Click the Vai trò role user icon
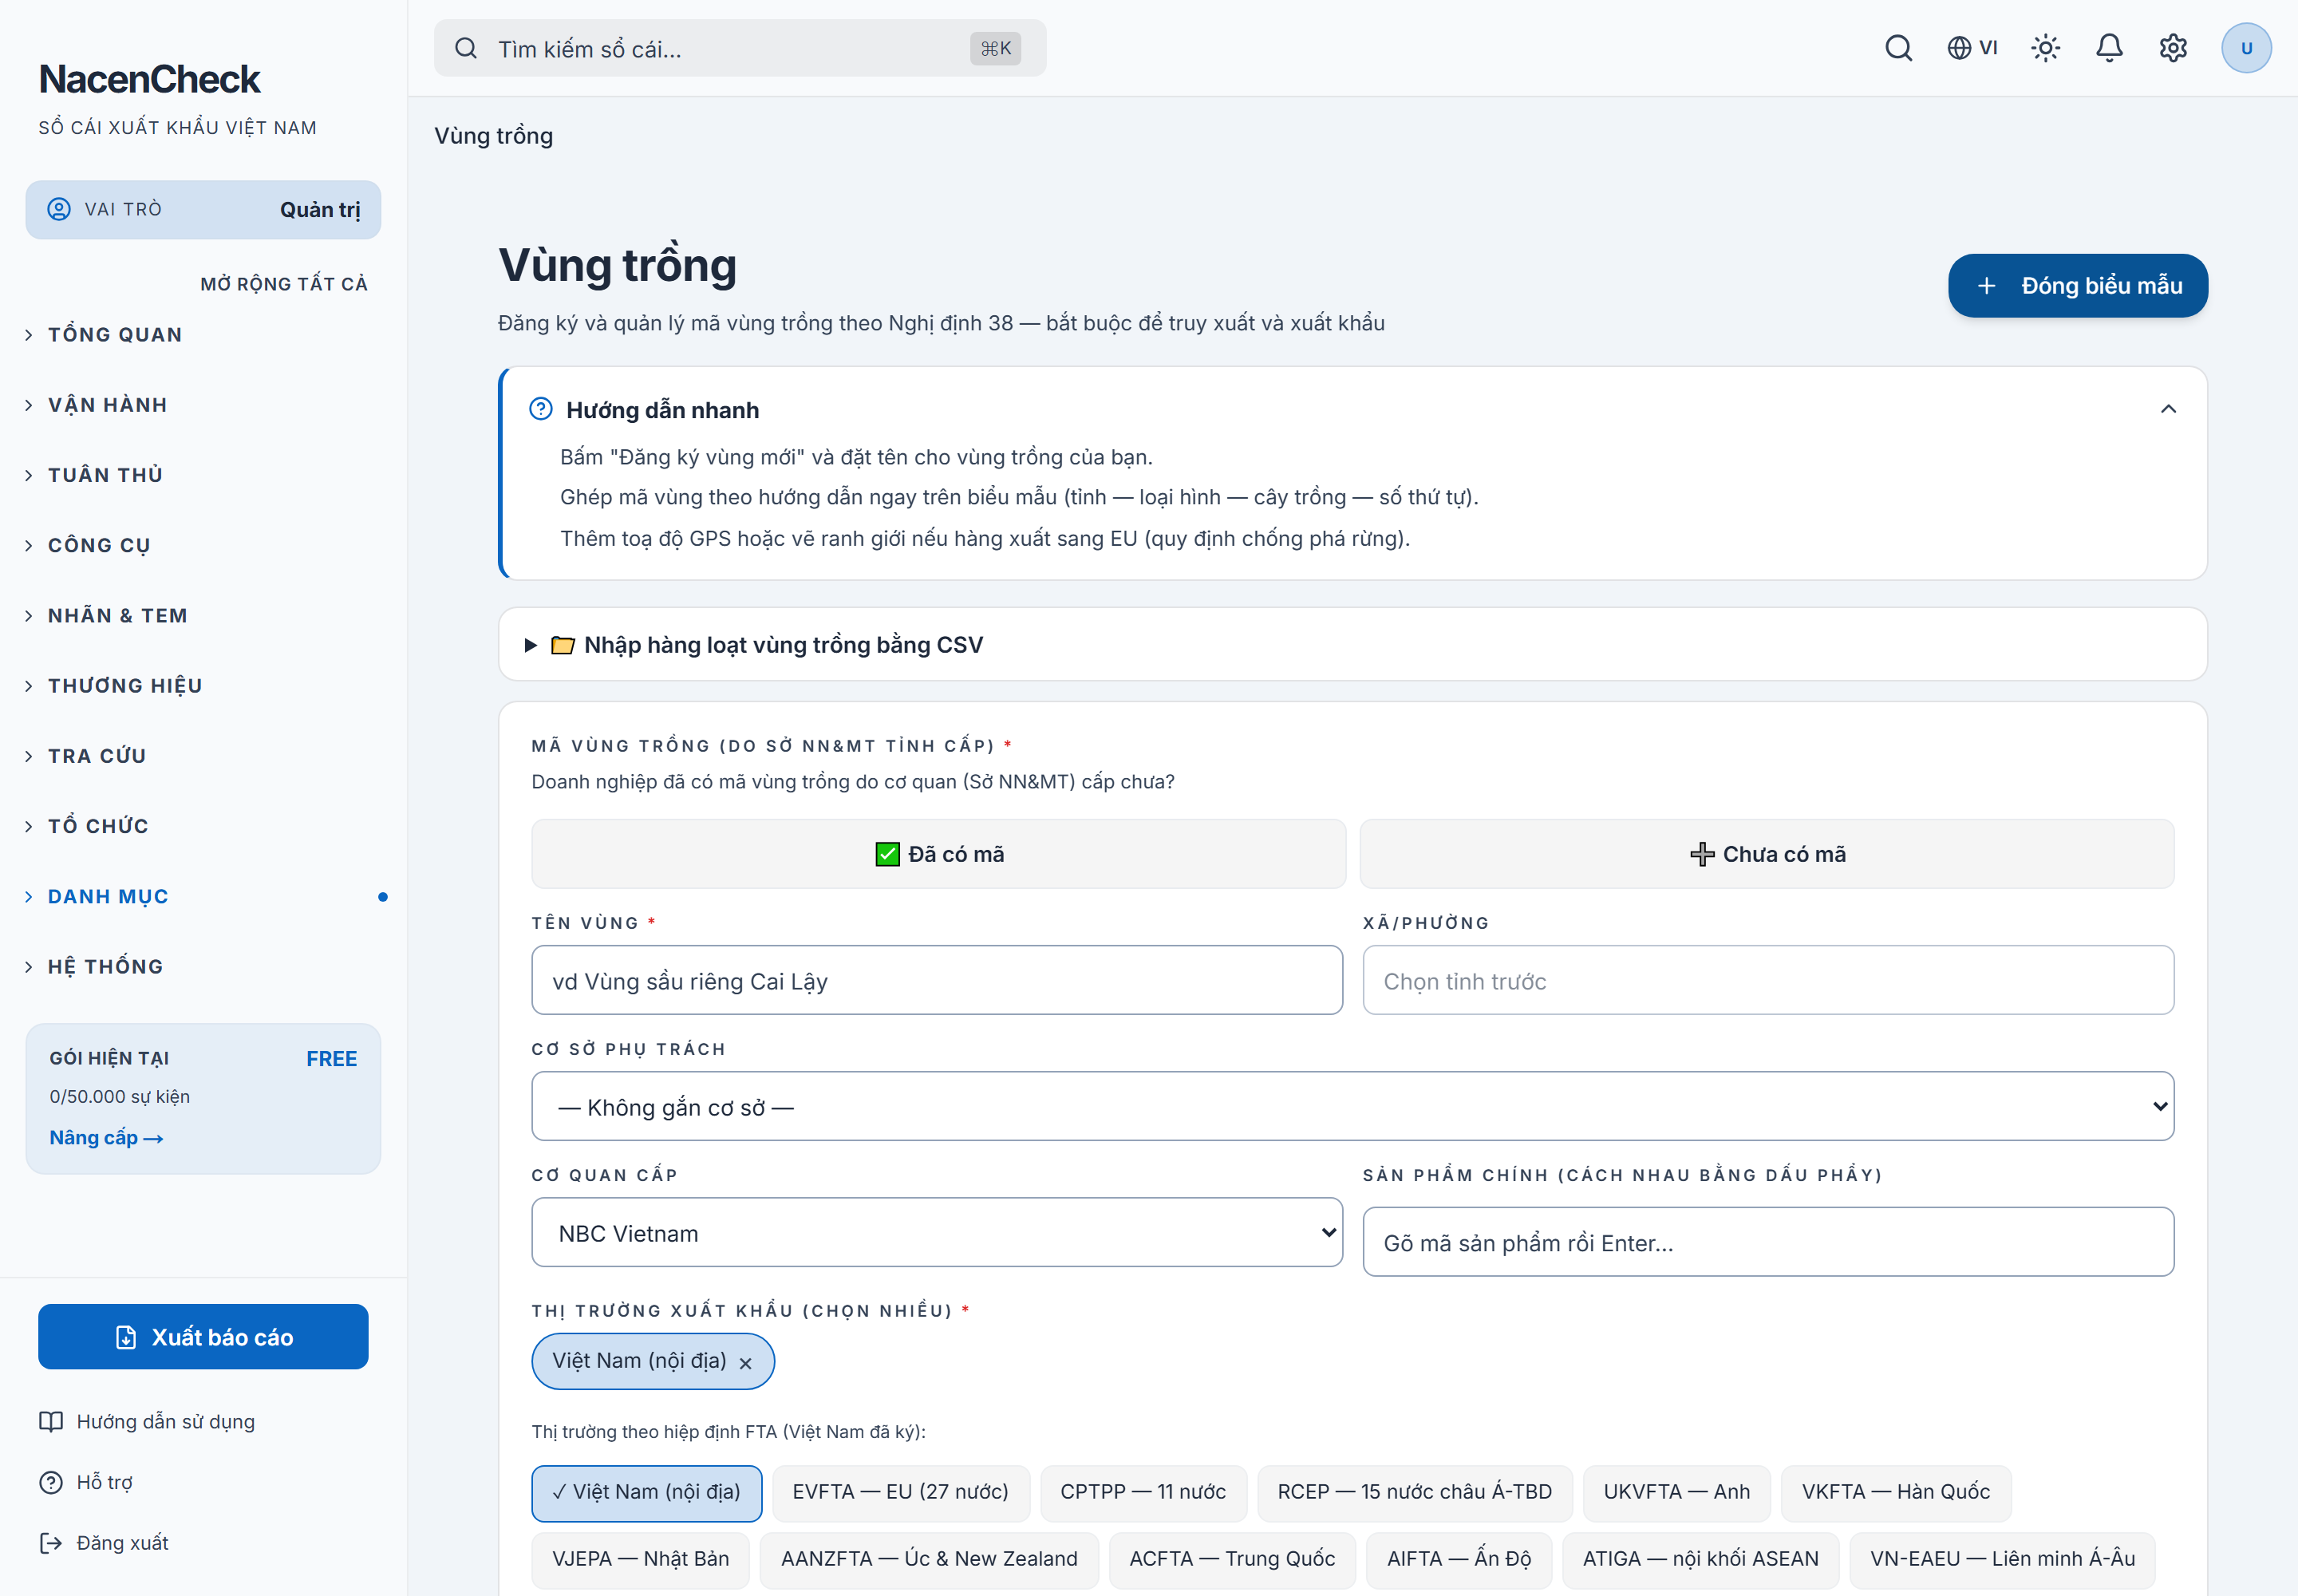Image resolution: width=2298 pixels, height=1596 pixels. [59, 209]
